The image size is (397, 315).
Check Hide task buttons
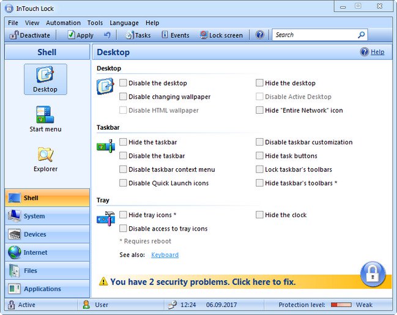pyautogui.click(x=259, y=155)
